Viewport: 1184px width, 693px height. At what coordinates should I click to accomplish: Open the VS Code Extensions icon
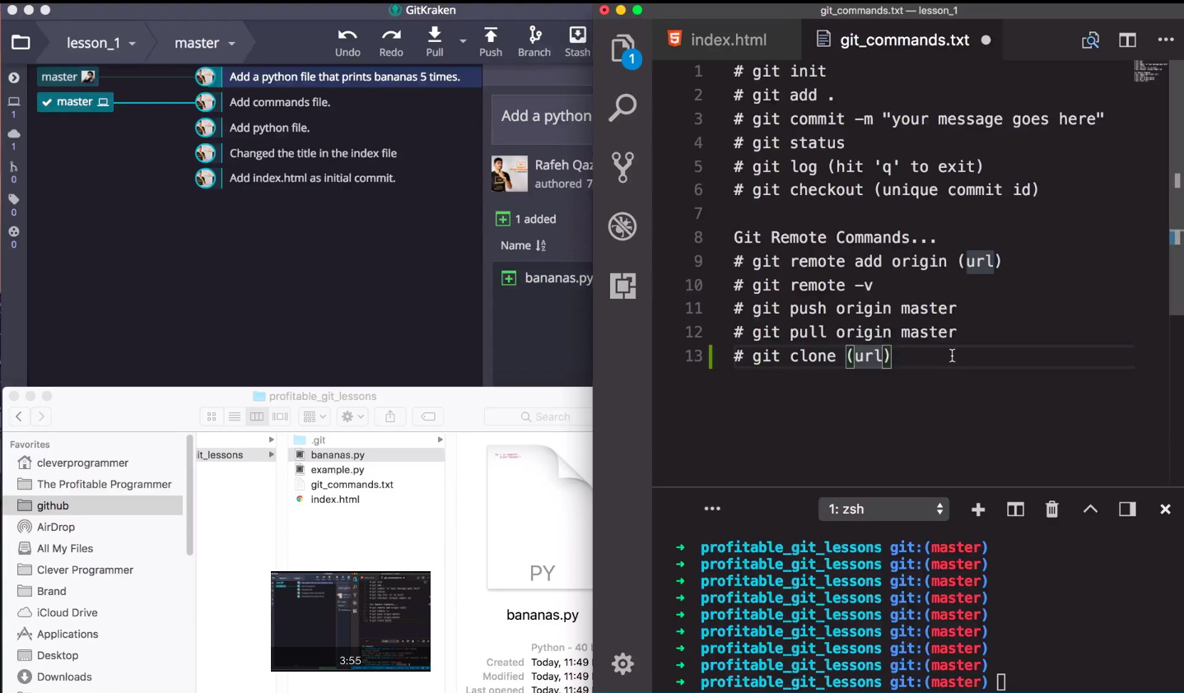623,286
